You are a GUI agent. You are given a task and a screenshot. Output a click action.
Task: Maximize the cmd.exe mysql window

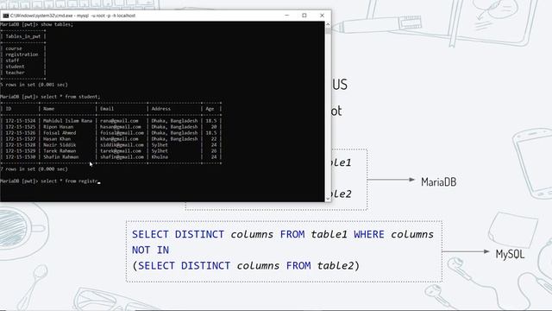pos(304,16)
